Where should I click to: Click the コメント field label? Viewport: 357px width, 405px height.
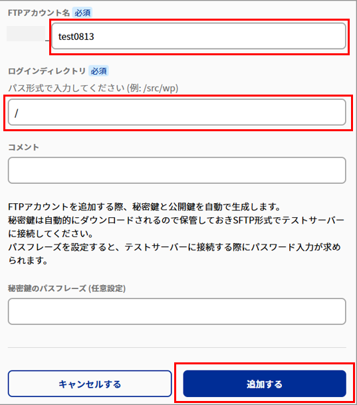pyautogui.click(x=23, y=147)
